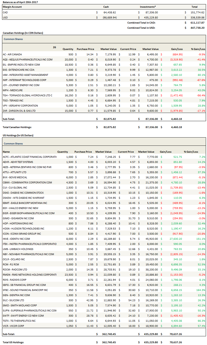Click RDCM - RADCOM LTD holding name
The width and height of the screenshot is (207, 345).
(15, 269)
